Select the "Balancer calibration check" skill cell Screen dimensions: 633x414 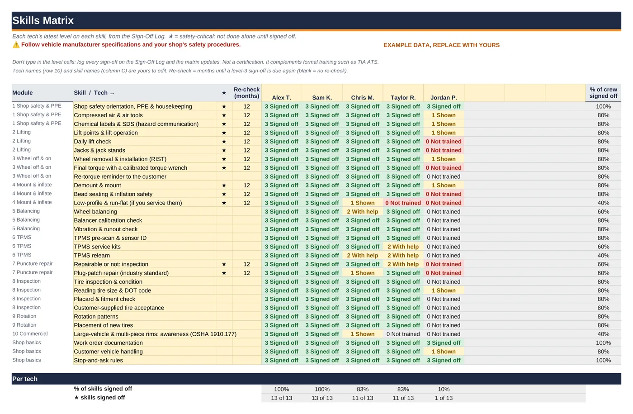point(145,220)
